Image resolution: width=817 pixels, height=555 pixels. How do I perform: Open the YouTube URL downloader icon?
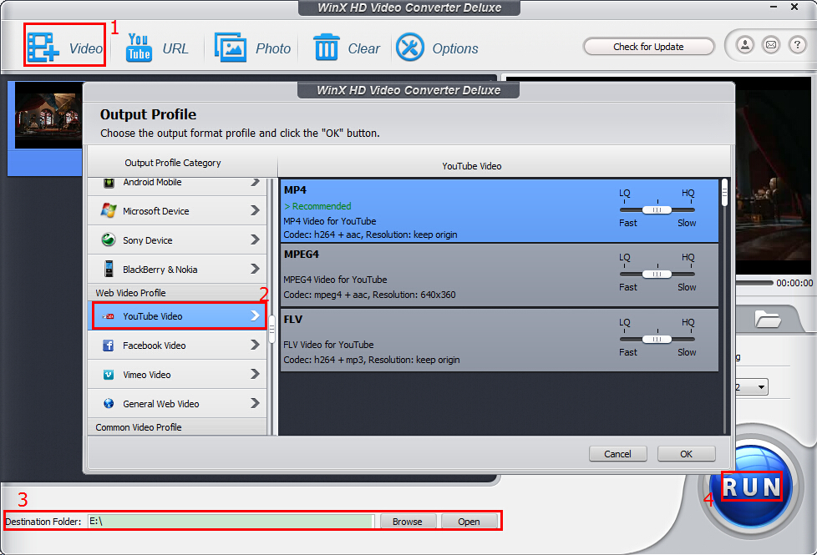click(139, 48)
